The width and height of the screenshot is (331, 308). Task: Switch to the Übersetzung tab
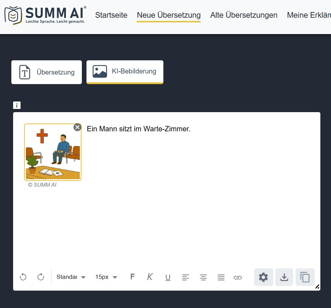(x=46, y=72)
